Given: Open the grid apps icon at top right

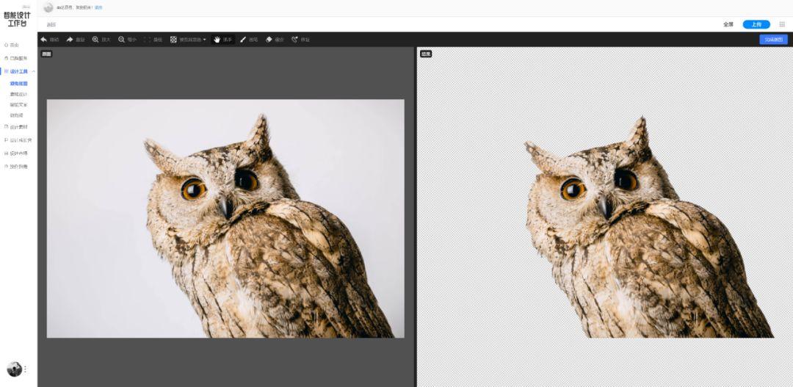Looking at the screenshot, I should [782, 24].
